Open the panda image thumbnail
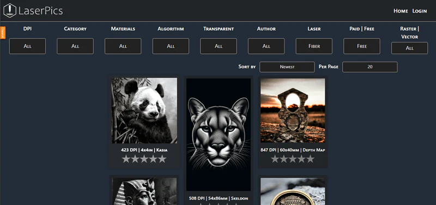 point(144,111)
